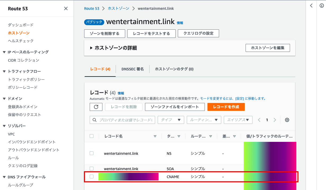Check the CNAME record row checkbox
Screen dimensions: 326x190
(x=92, y=177)
